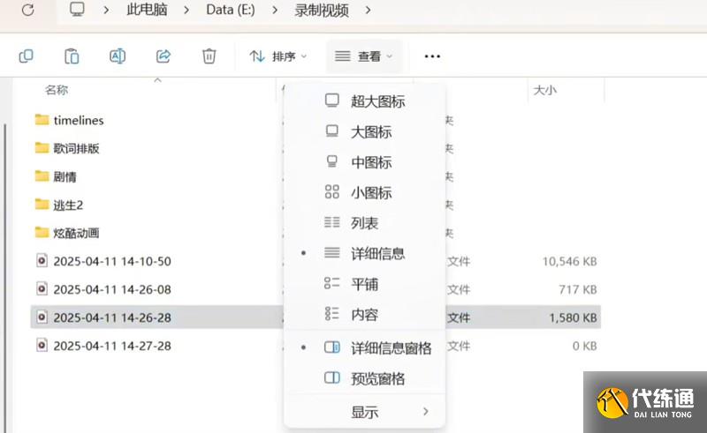Click the computer monitor icon in breadcrumb

point(77,9)
